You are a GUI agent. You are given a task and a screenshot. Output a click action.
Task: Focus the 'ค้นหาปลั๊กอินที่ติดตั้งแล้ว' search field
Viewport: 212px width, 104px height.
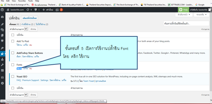coord(186,23)
